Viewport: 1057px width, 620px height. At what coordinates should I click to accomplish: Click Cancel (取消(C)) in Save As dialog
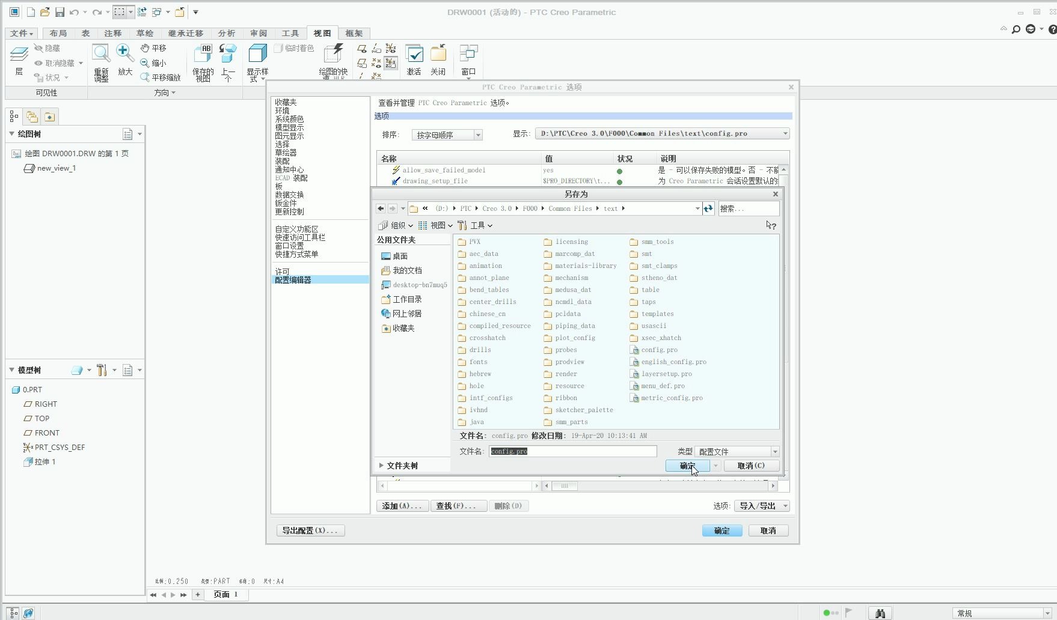click(x=751, y=466)
